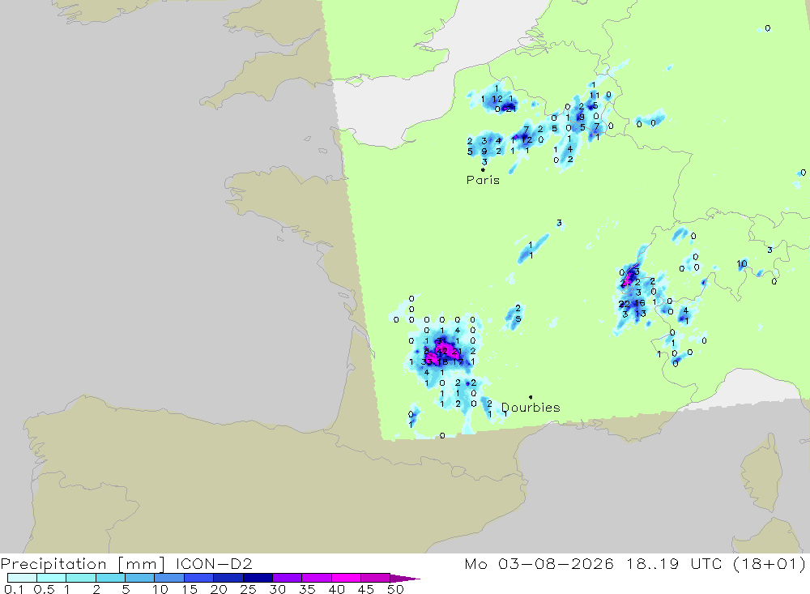The image size is (810, 594).
Task: Click the (18+01) forecast step text
Action: tap(769, 563)
